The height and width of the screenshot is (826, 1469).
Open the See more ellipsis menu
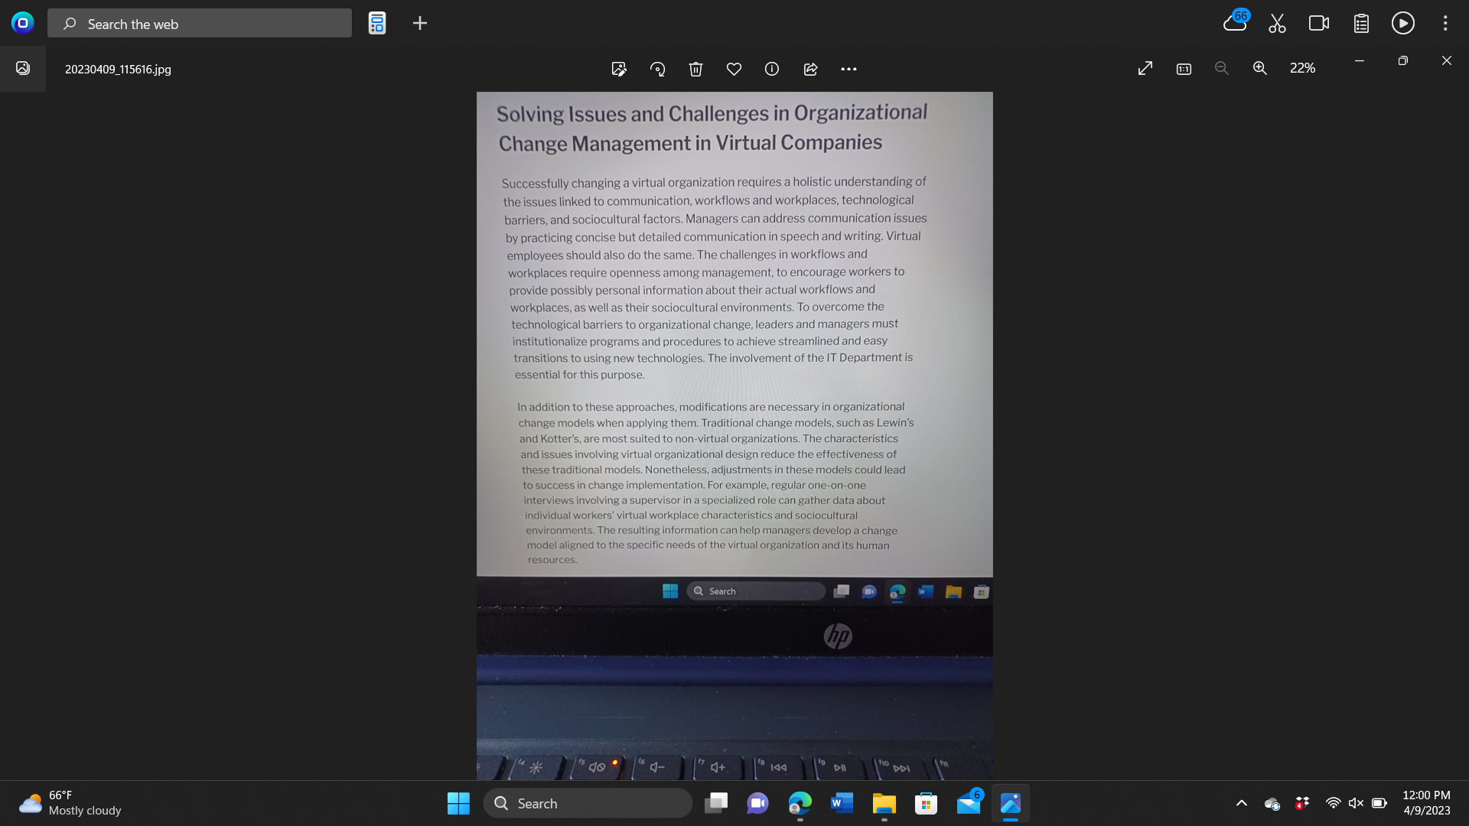coord(849,69)
